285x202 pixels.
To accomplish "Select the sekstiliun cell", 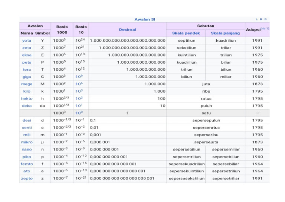I will [187, 48].
